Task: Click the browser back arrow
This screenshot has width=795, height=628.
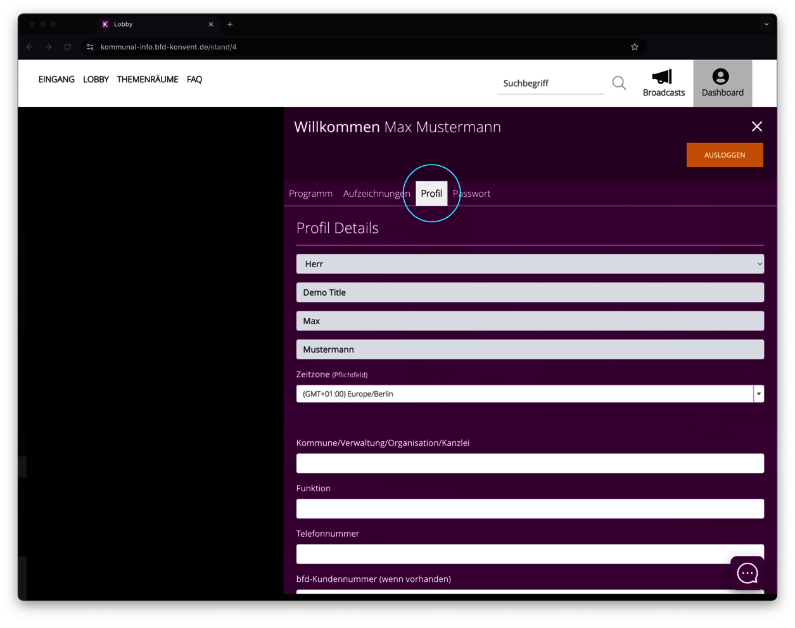Action: tap(30, 47)
